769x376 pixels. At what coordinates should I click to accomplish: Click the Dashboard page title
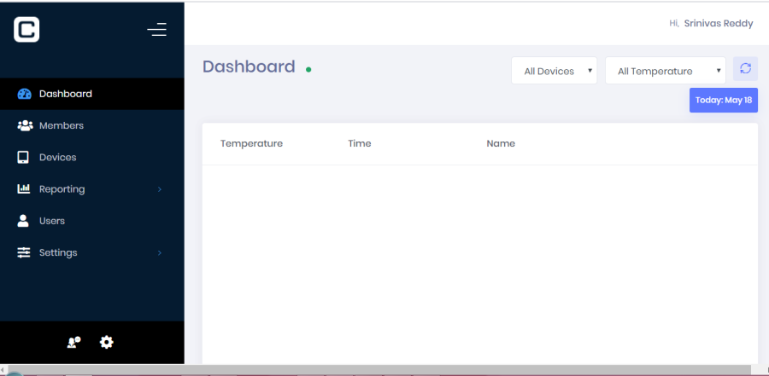click(x=249, y=67)
